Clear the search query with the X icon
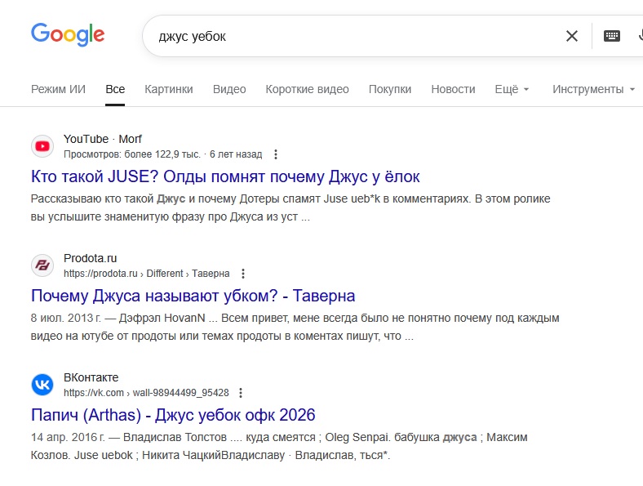The image size is (643, 486). pos(572,36)
